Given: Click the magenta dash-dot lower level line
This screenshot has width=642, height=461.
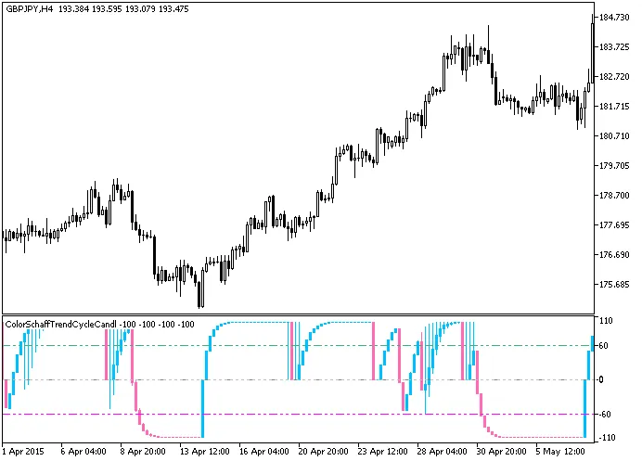Looking at the screenshot, I should coord(278,415).
